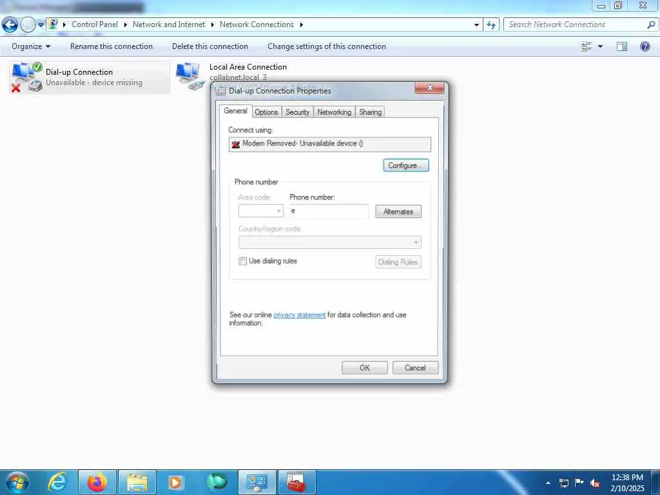Close the Dial-up Connection Properties dialog

click(430, 88)
